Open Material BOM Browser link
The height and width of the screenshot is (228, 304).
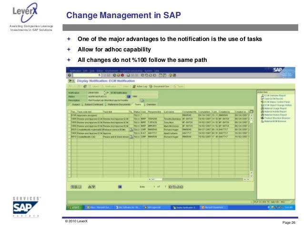(274, 121)
